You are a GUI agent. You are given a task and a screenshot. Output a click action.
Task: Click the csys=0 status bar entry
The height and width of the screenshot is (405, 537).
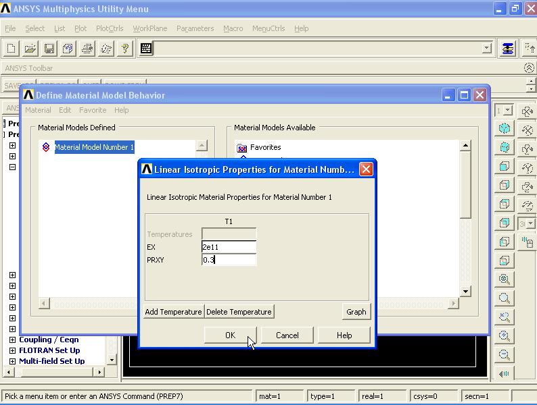(x=434, y=396)
